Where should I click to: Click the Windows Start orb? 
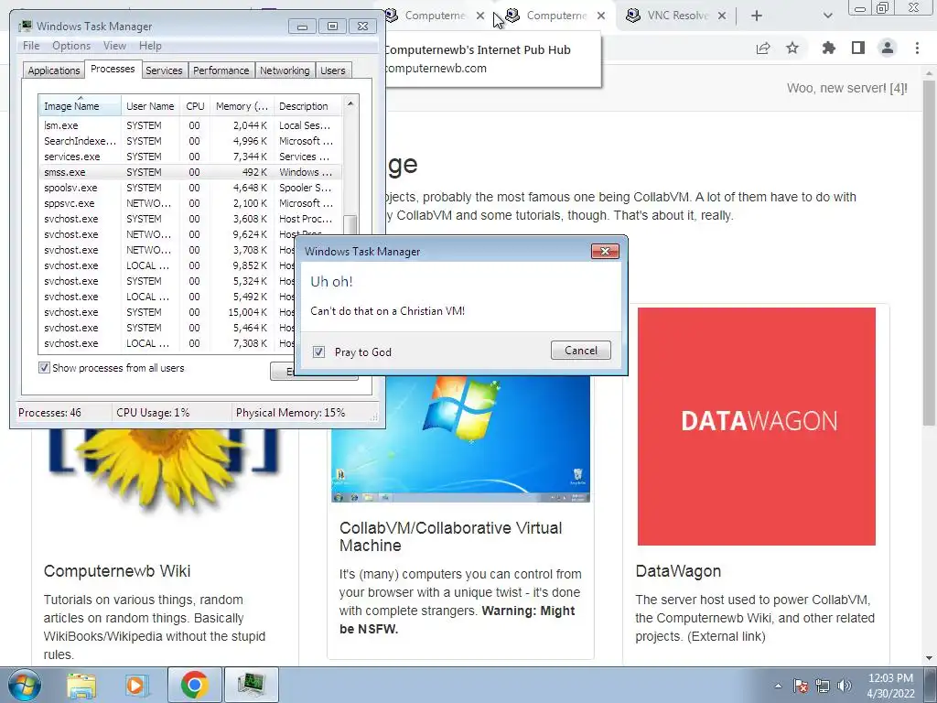coord(25,685)
